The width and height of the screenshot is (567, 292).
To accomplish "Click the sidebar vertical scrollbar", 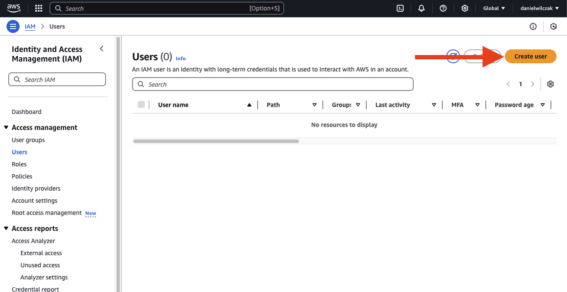I will pos(118,164).
